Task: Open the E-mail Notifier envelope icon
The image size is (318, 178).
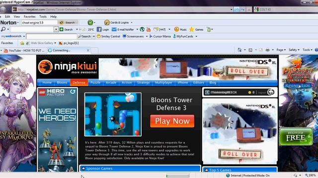Action: (114, 30)
